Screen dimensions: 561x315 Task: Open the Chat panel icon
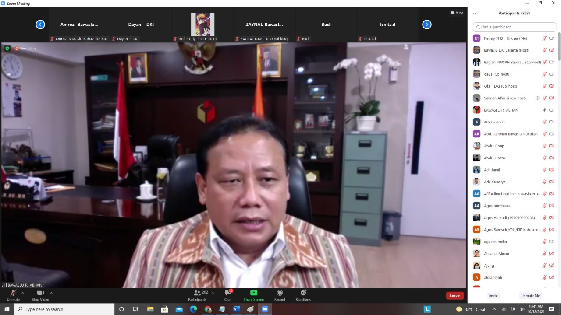click(x=228, y=293)
